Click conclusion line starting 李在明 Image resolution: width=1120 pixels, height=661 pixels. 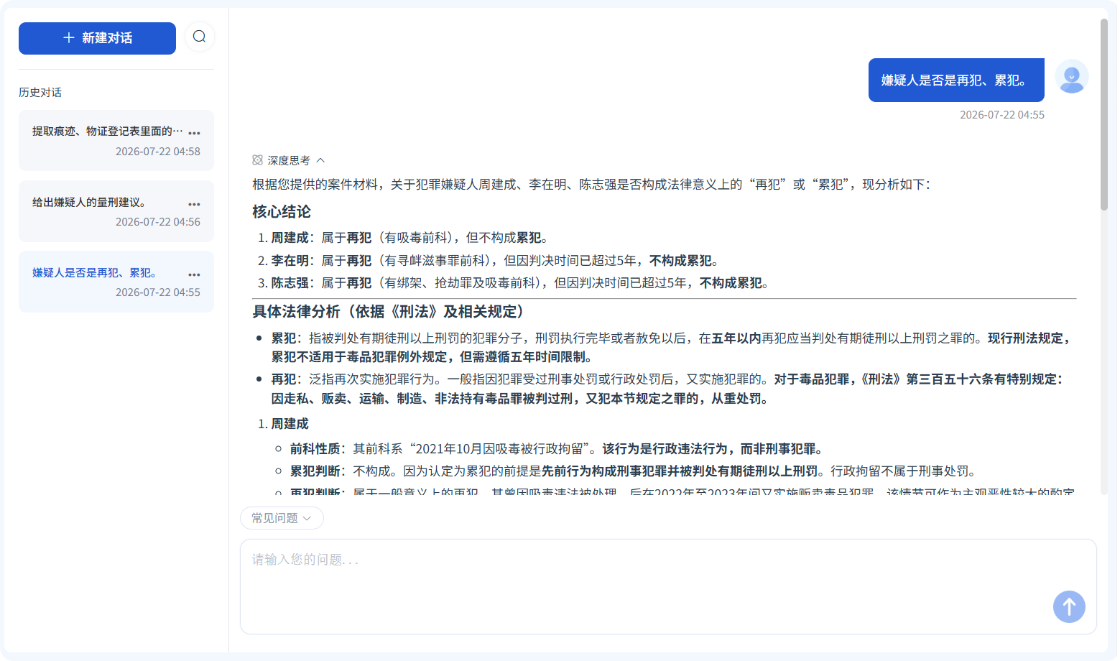(494, 261)
